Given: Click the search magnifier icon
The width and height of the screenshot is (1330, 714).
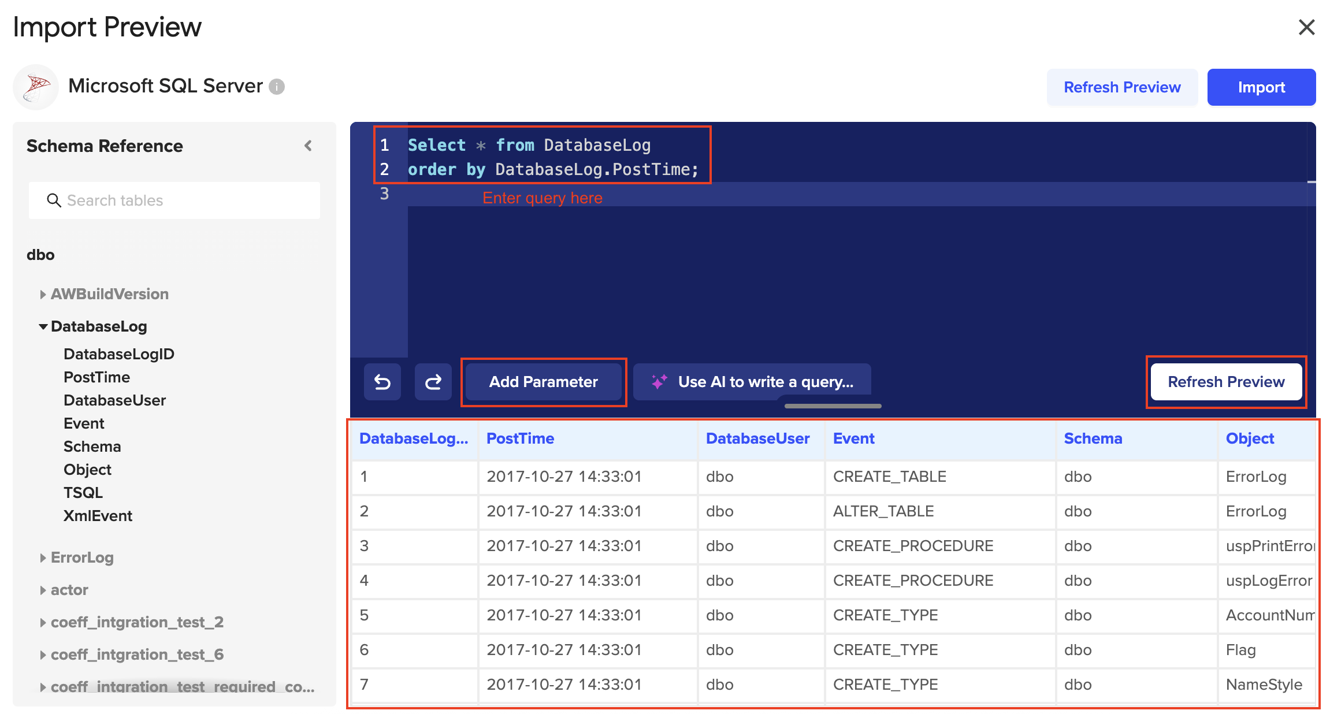Looking at the screenshot, I should [x=54, y=200].
